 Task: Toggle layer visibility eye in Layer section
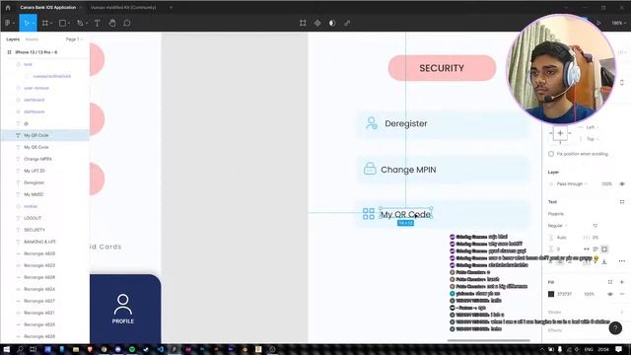622,183
